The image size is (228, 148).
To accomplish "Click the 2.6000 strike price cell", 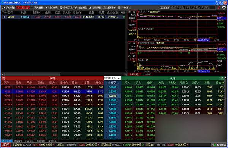I will click(112, 96).
